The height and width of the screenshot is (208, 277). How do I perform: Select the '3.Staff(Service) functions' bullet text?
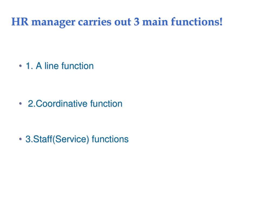[x=77, y=139]
